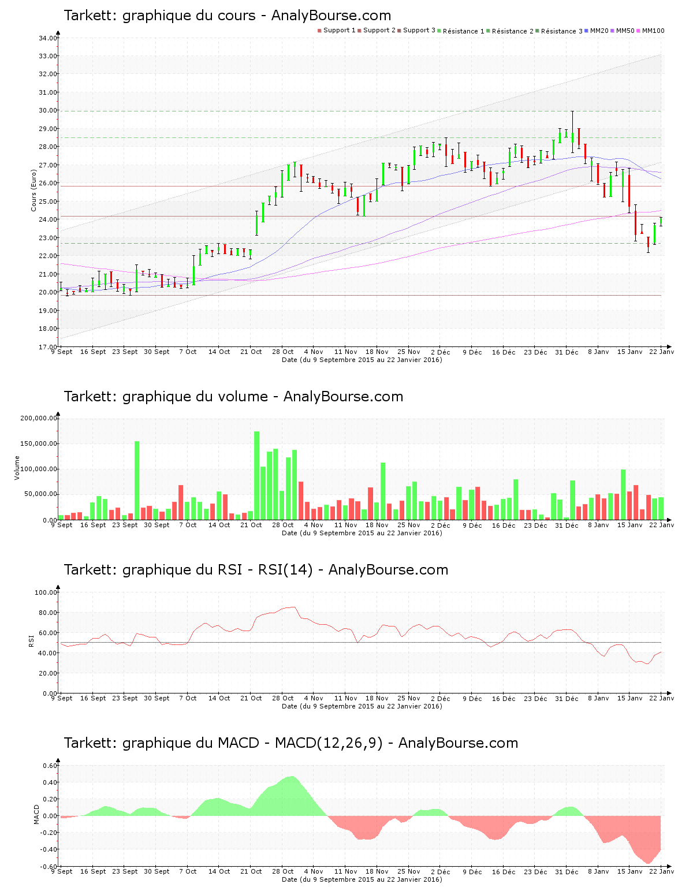Image resolution: width=693 pixels, height=895 pixels.
Task: Click the title "Tarkett: graphique du RSI - RSI(14)"
Action: (188, 570)
